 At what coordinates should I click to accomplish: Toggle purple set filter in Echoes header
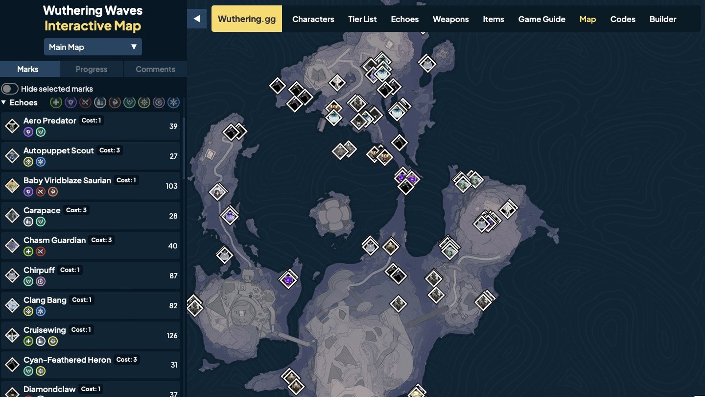tap(70, 102)
